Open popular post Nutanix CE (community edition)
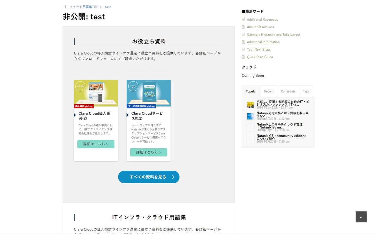The height and width of the screenshot is (235, 376). 282,137
